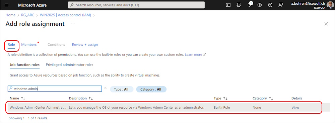Image resolution: width=335 pixels, height=123 pixels.
Task: Click the BuiltInRole type cell
Action: tap(222, 107)
